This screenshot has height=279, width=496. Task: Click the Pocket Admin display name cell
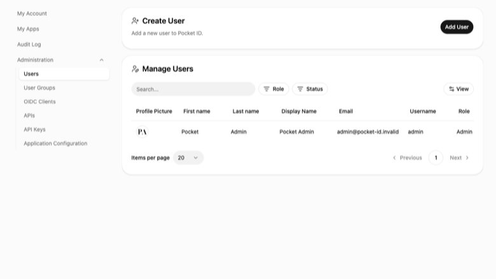(x=296, y=132)
